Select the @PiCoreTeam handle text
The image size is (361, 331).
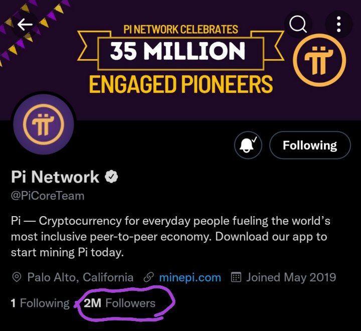pos(48,196)
